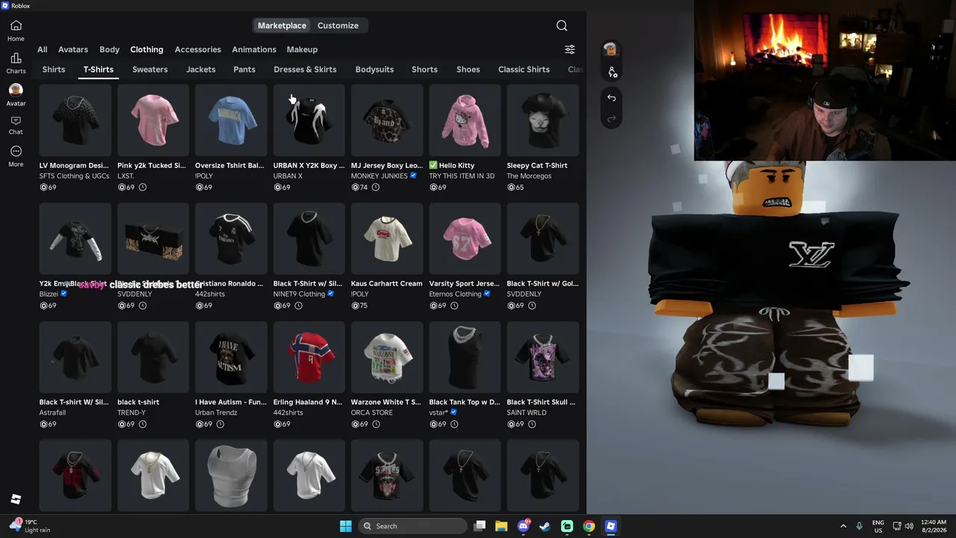Open creator NINET9 Clothing
Viewport: 956px width, 538px height.
[299, 294]
